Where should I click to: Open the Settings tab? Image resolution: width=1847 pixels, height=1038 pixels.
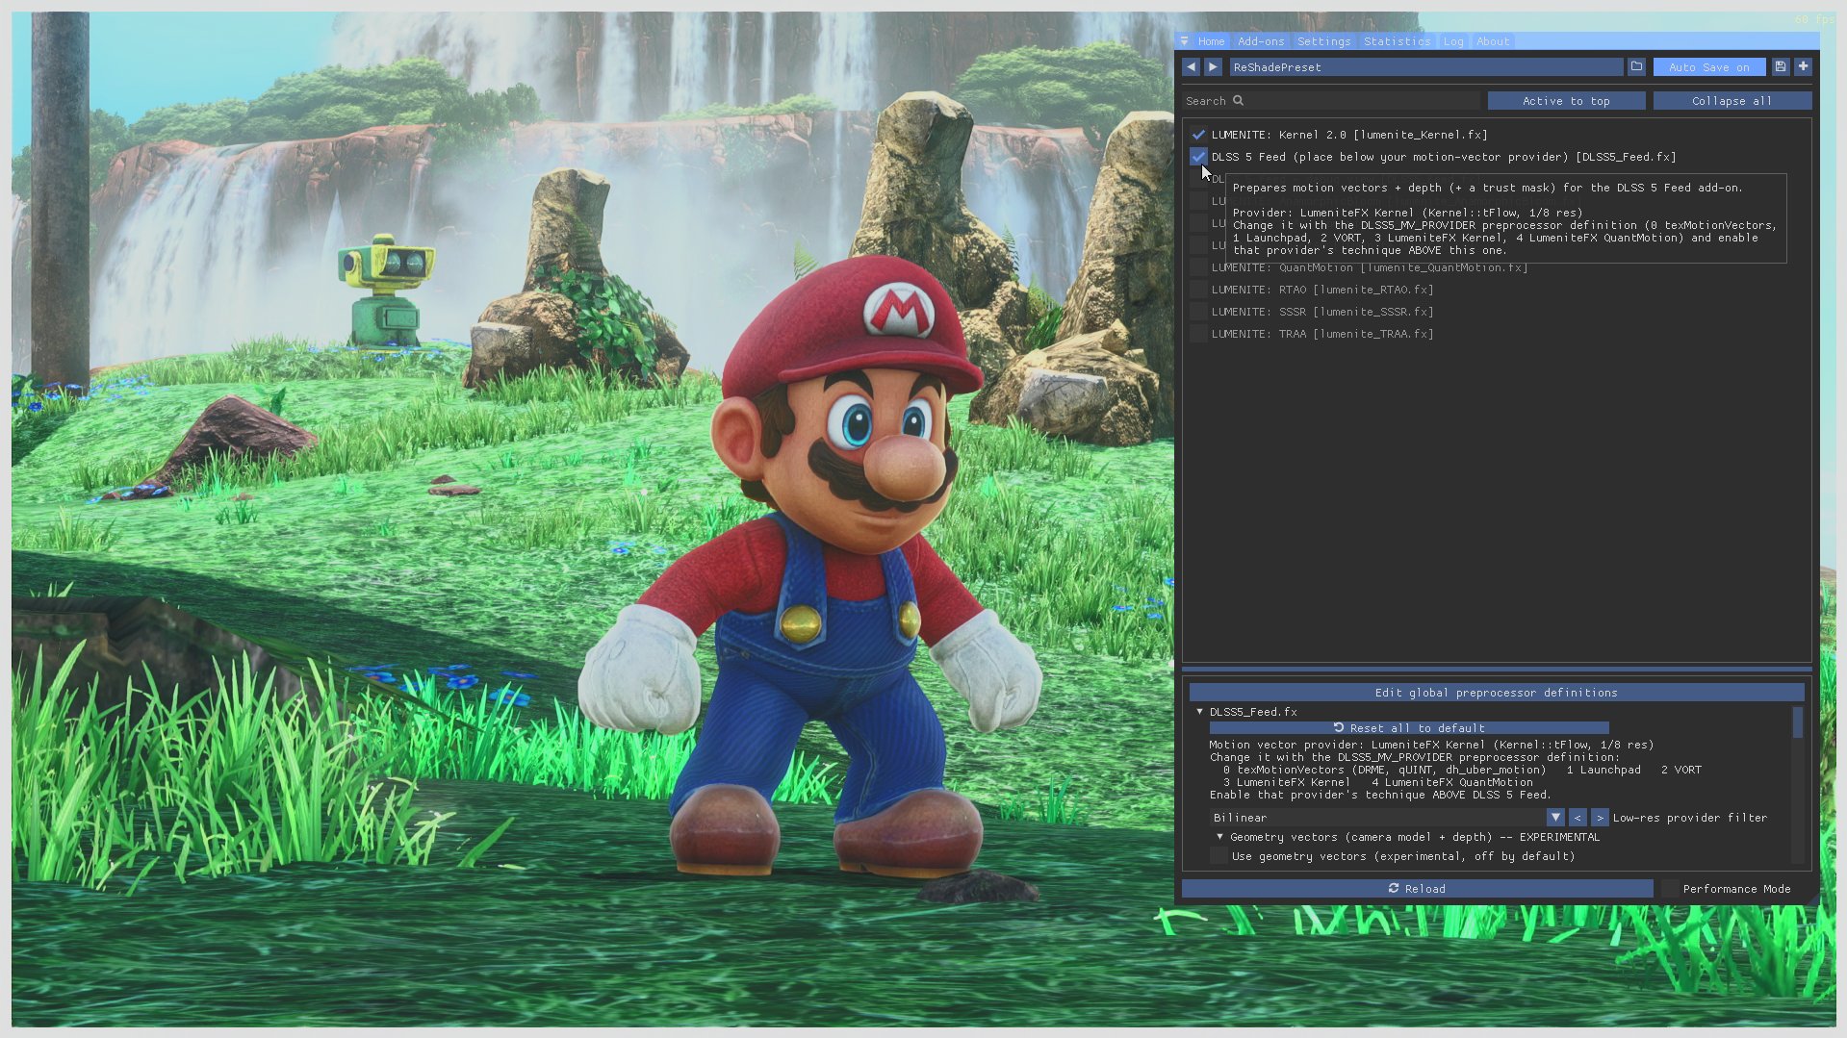[x=1323, y=41]
